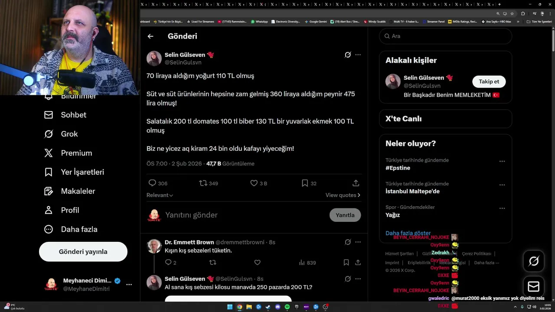Image resolution: width=555 pixels, height=312 pixels.
Task: Click Daha fazla göster link under trends
Action: [408, 233]
